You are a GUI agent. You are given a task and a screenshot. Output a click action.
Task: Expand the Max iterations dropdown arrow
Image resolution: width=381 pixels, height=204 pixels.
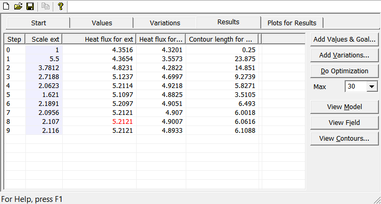(372, 86)
